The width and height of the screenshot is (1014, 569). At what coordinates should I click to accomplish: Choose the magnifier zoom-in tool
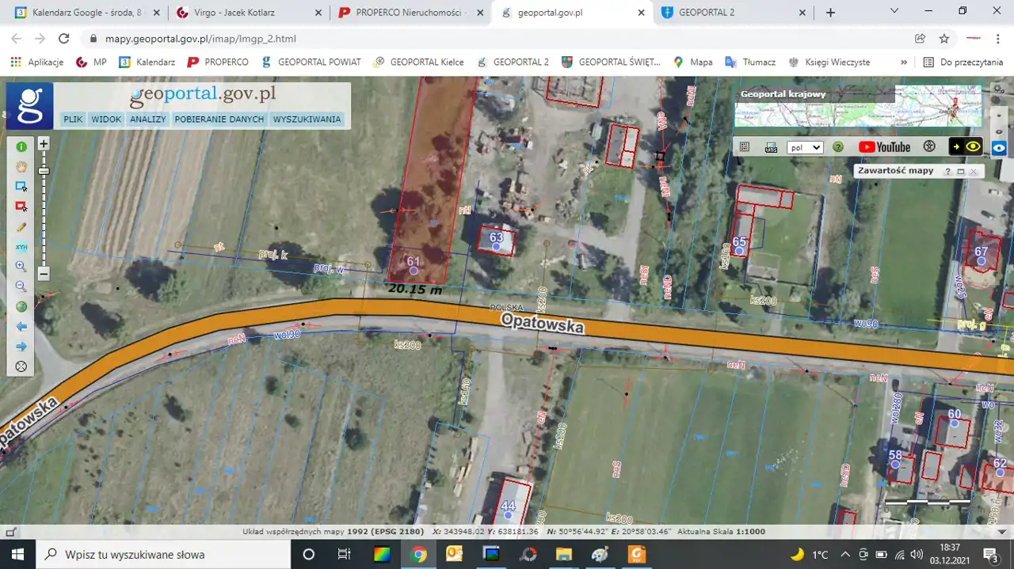coord(21,267)
